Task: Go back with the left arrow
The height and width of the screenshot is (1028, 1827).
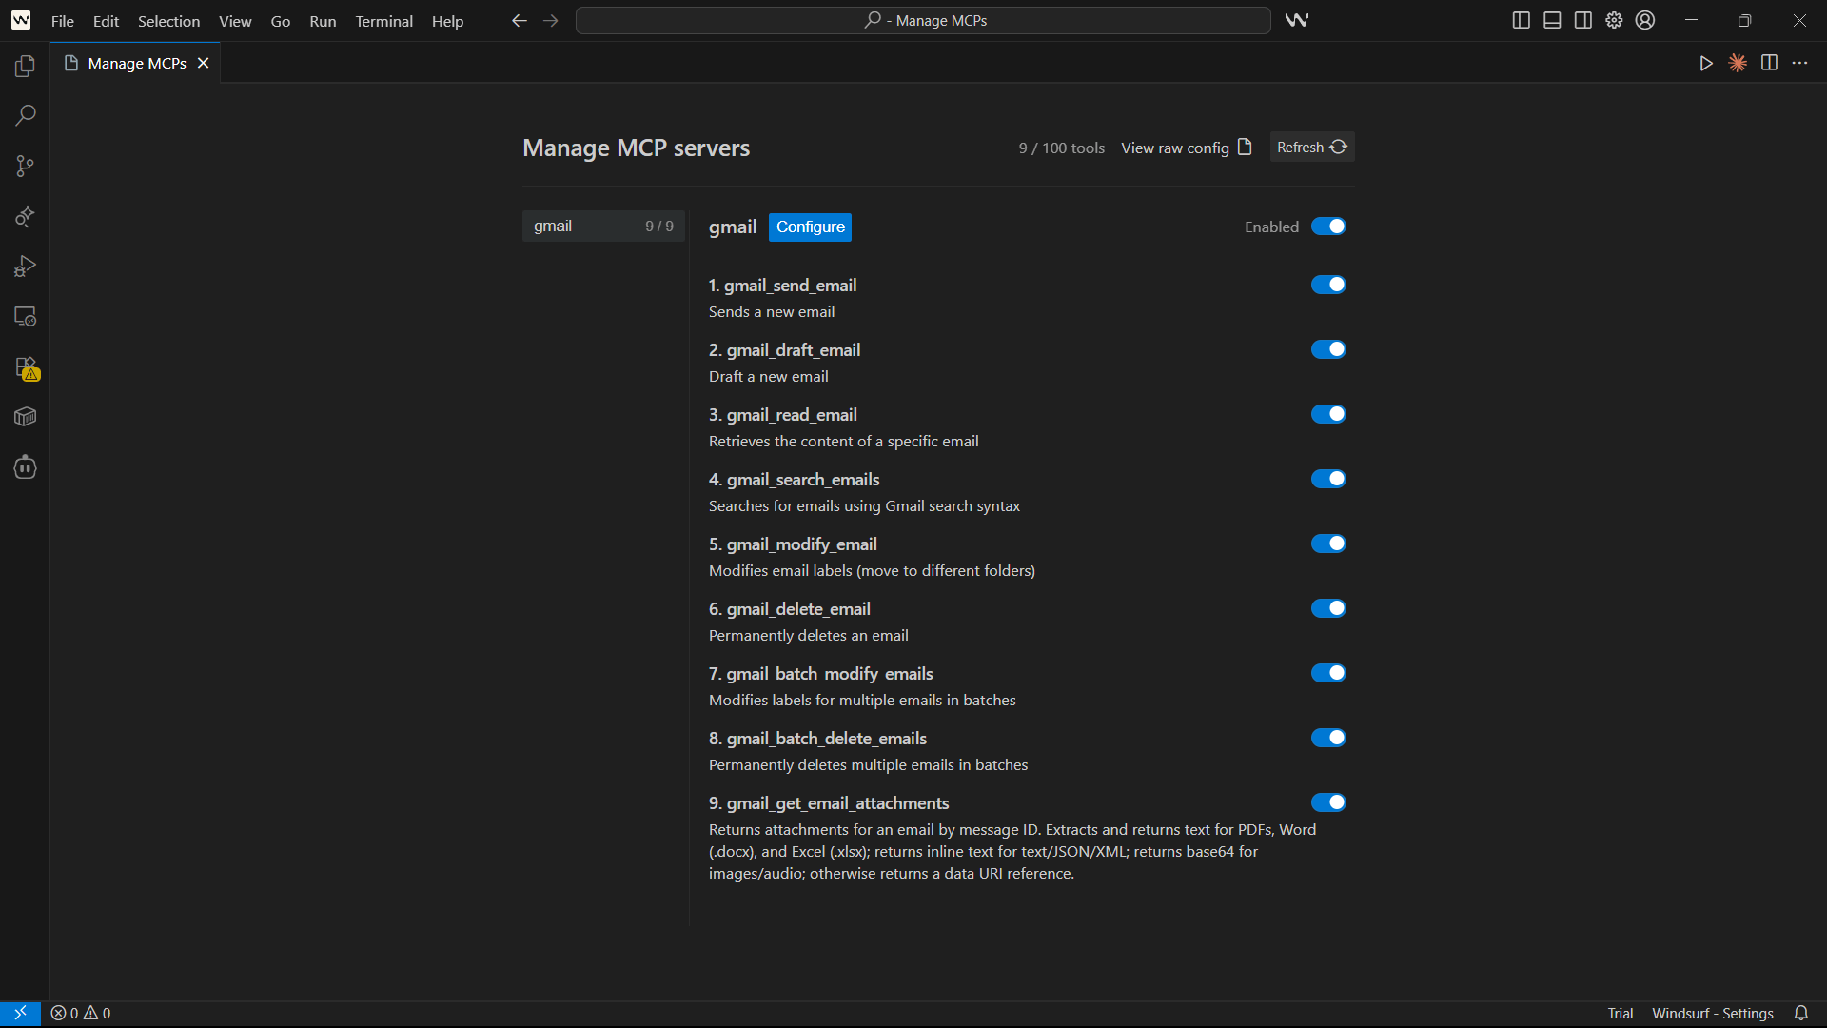Action: [x=519, y=20]
